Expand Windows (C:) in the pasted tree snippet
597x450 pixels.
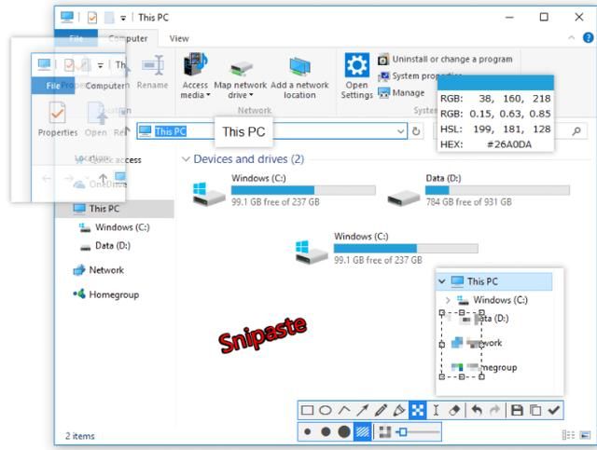pos(448,300)
